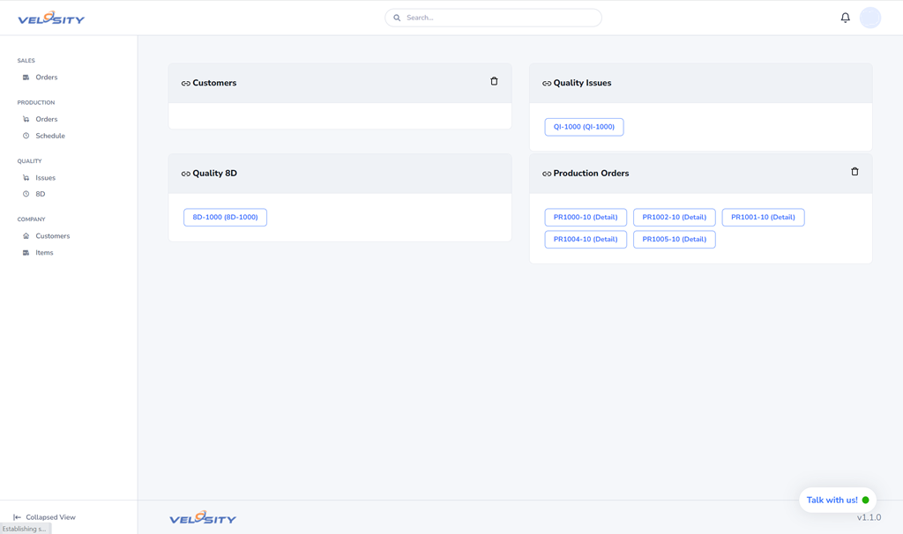Open Orders under the Sales section
Viewport: 903px width, 534px height.
coord(46,78)
